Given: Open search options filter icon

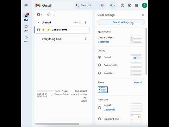Looking at the screenshot, I should pyautogui.click(x=102, y=5).
